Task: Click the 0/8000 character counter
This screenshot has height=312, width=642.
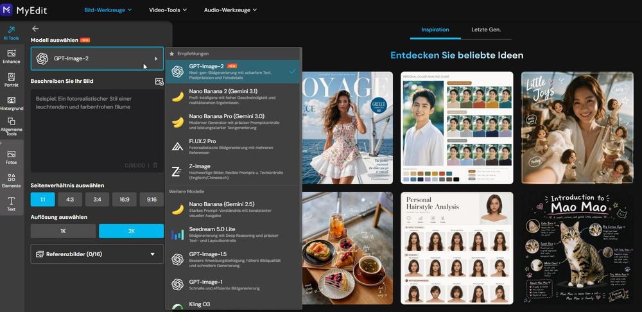Action: click(x=135, y=165)
